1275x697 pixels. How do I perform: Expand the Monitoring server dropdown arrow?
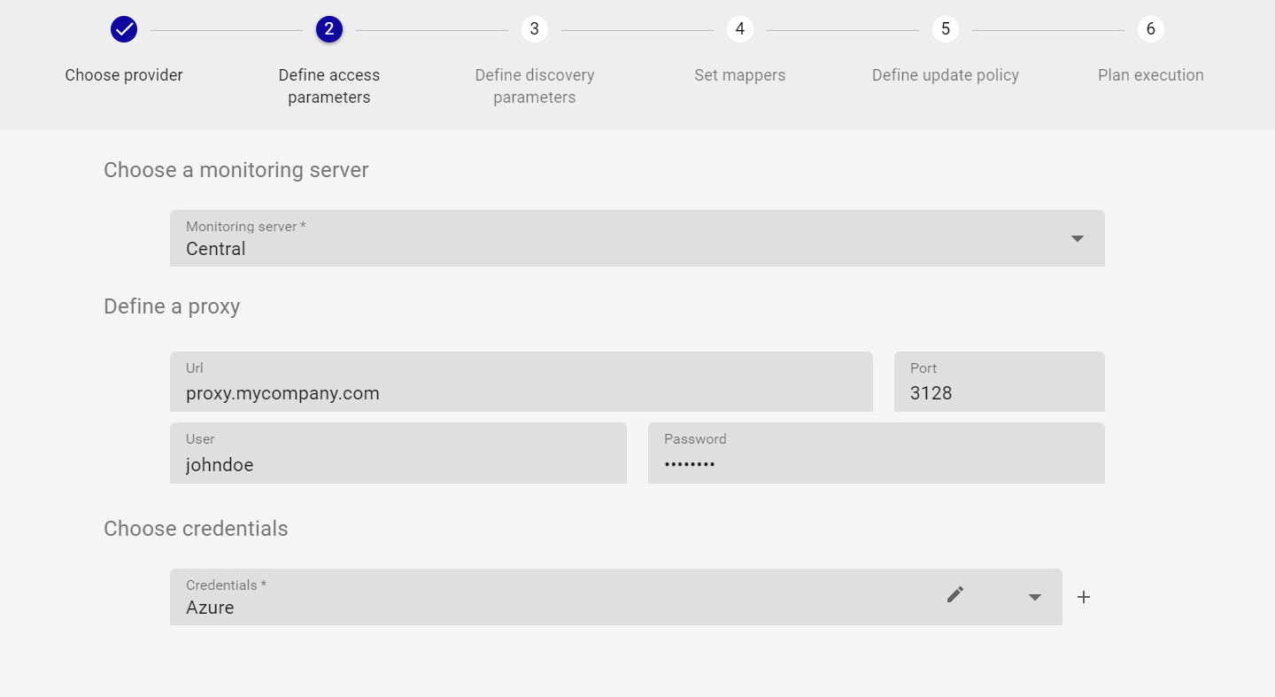1078,239
